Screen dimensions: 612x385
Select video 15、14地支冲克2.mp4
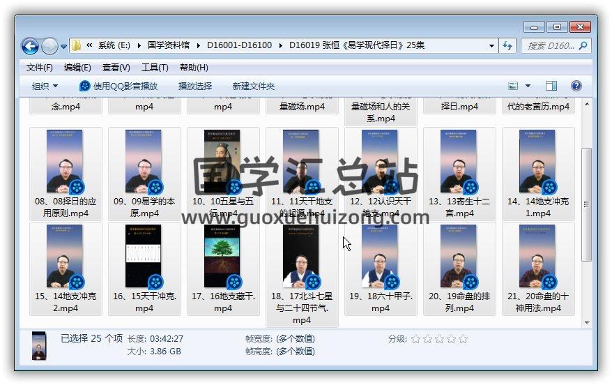(x=66, y=269)
